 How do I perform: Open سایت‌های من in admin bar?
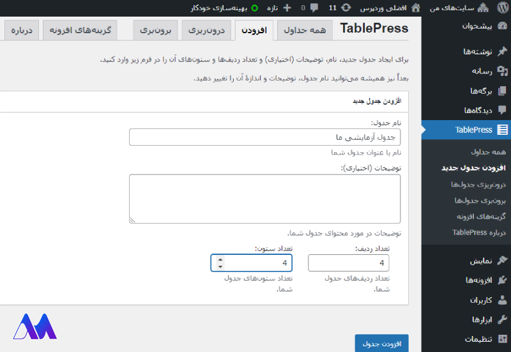pos(452,8)
